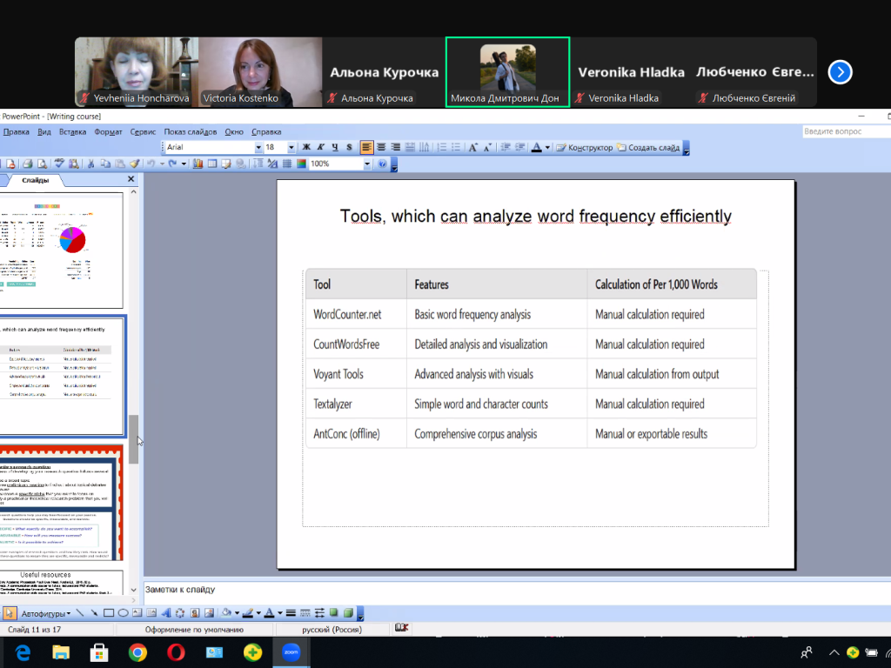Screen dimensions: 891x668
Task: Insert a chart using the chart icon
Action: 198,164
